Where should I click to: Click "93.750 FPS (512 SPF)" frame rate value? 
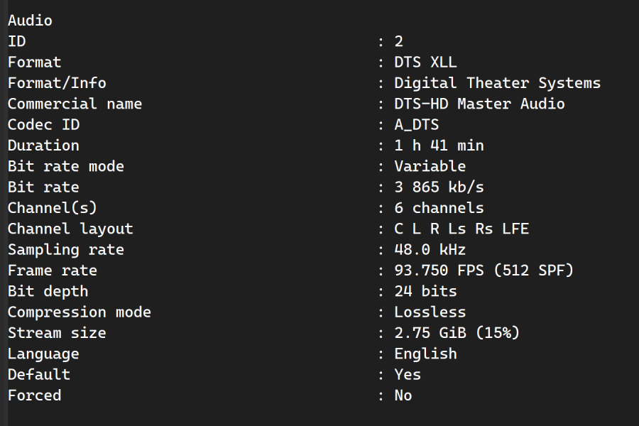[484, 271]
